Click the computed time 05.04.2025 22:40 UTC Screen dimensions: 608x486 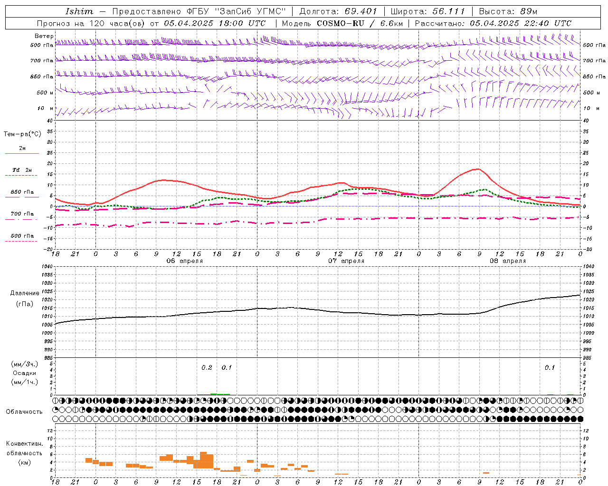[521, 23]
